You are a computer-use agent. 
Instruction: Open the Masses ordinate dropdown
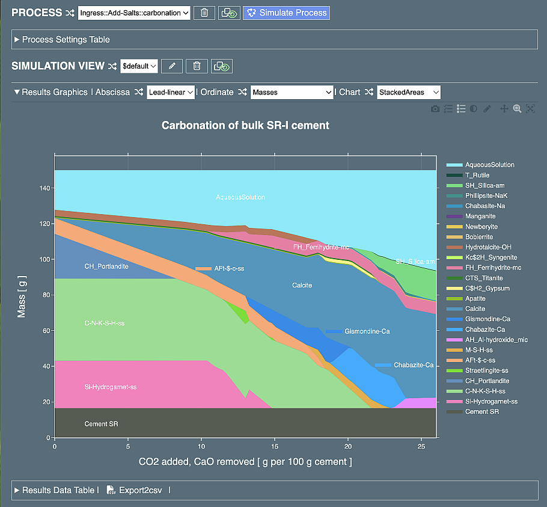[x=292, y=93]
